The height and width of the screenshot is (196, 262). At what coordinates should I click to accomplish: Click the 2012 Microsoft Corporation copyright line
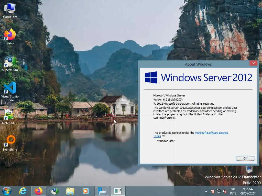pos(184,104)
